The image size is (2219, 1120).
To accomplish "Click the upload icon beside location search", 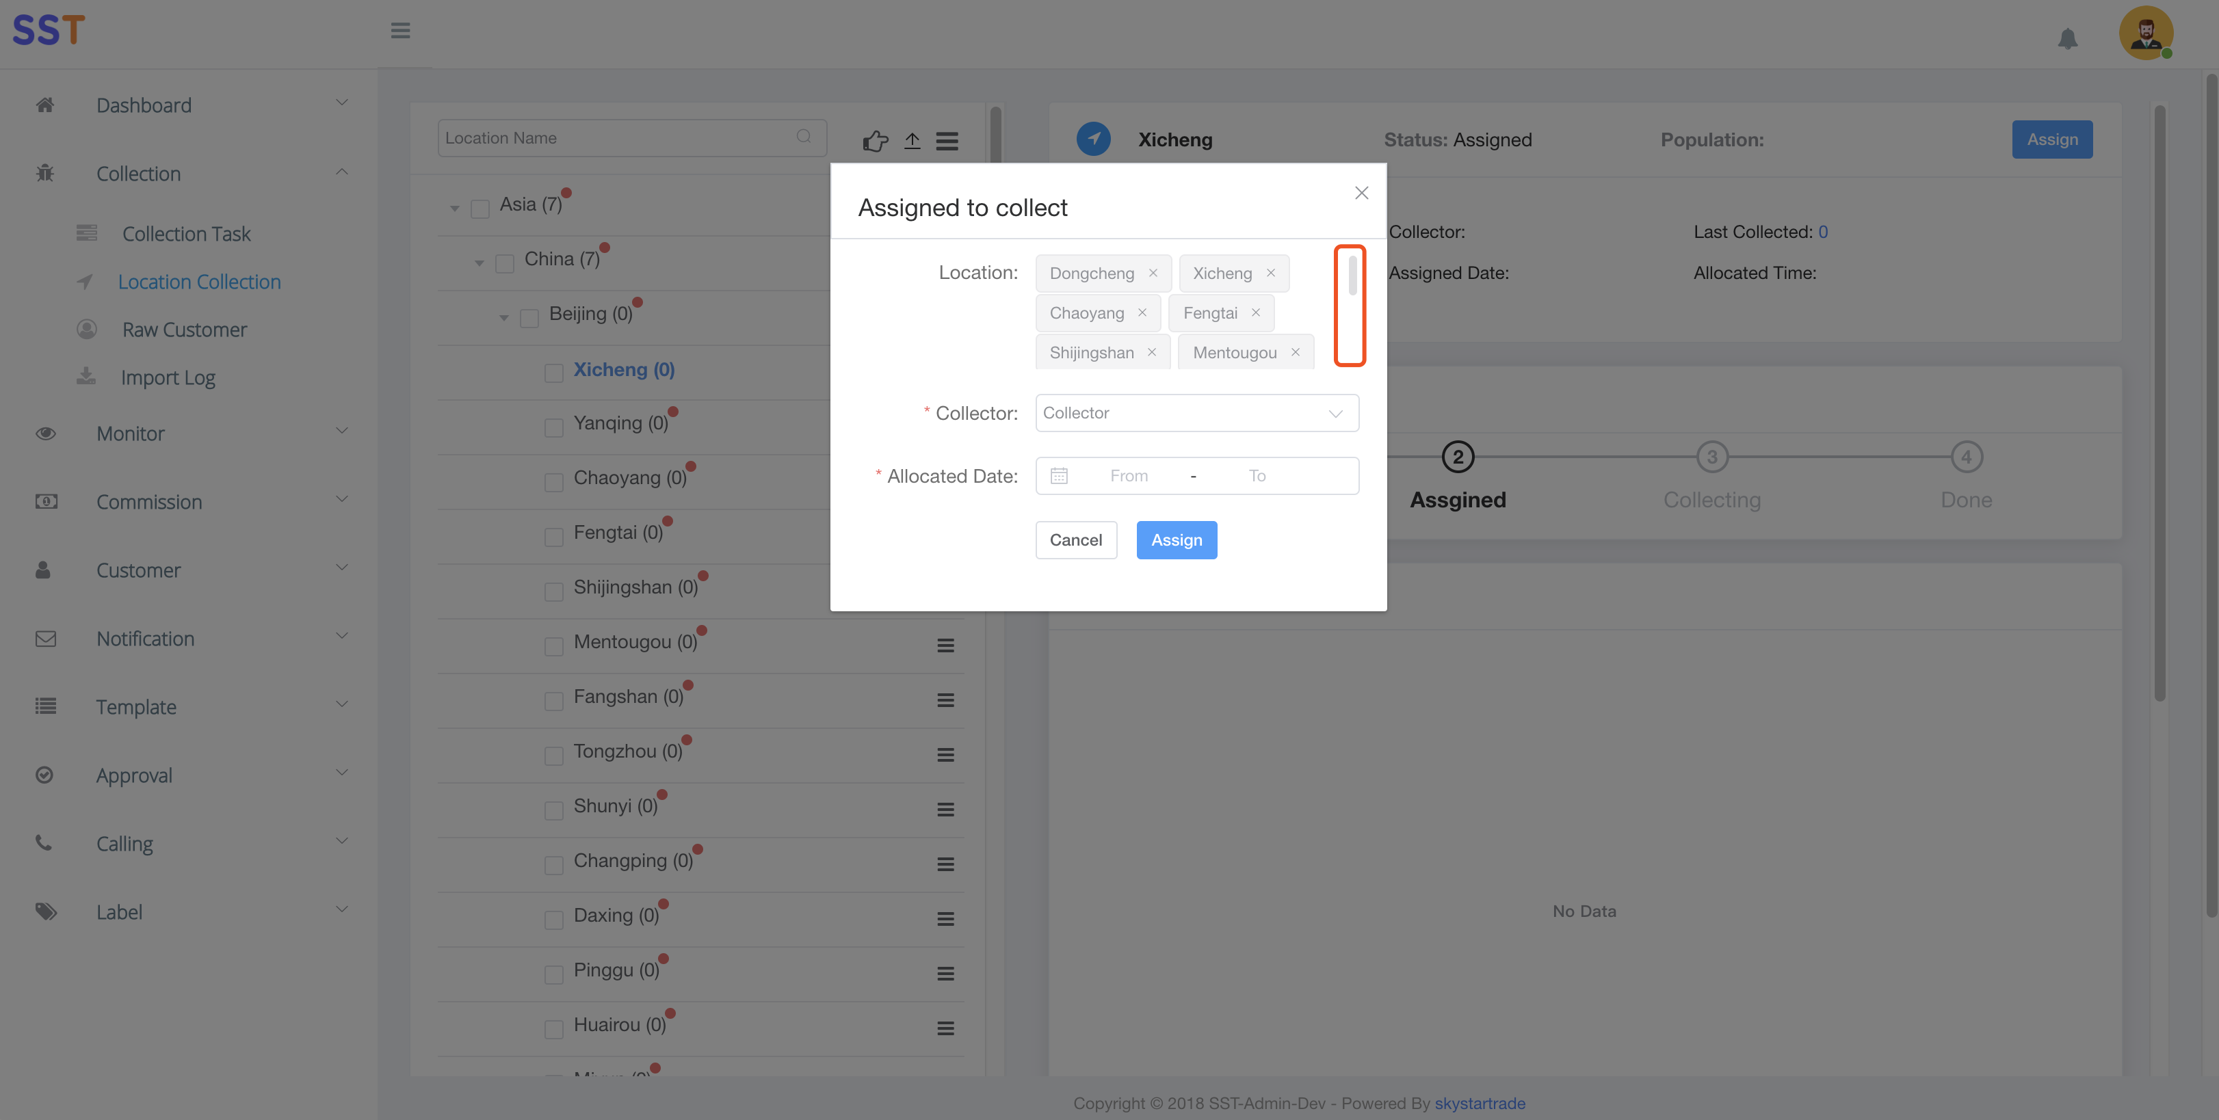I will (x=912, y=140).
